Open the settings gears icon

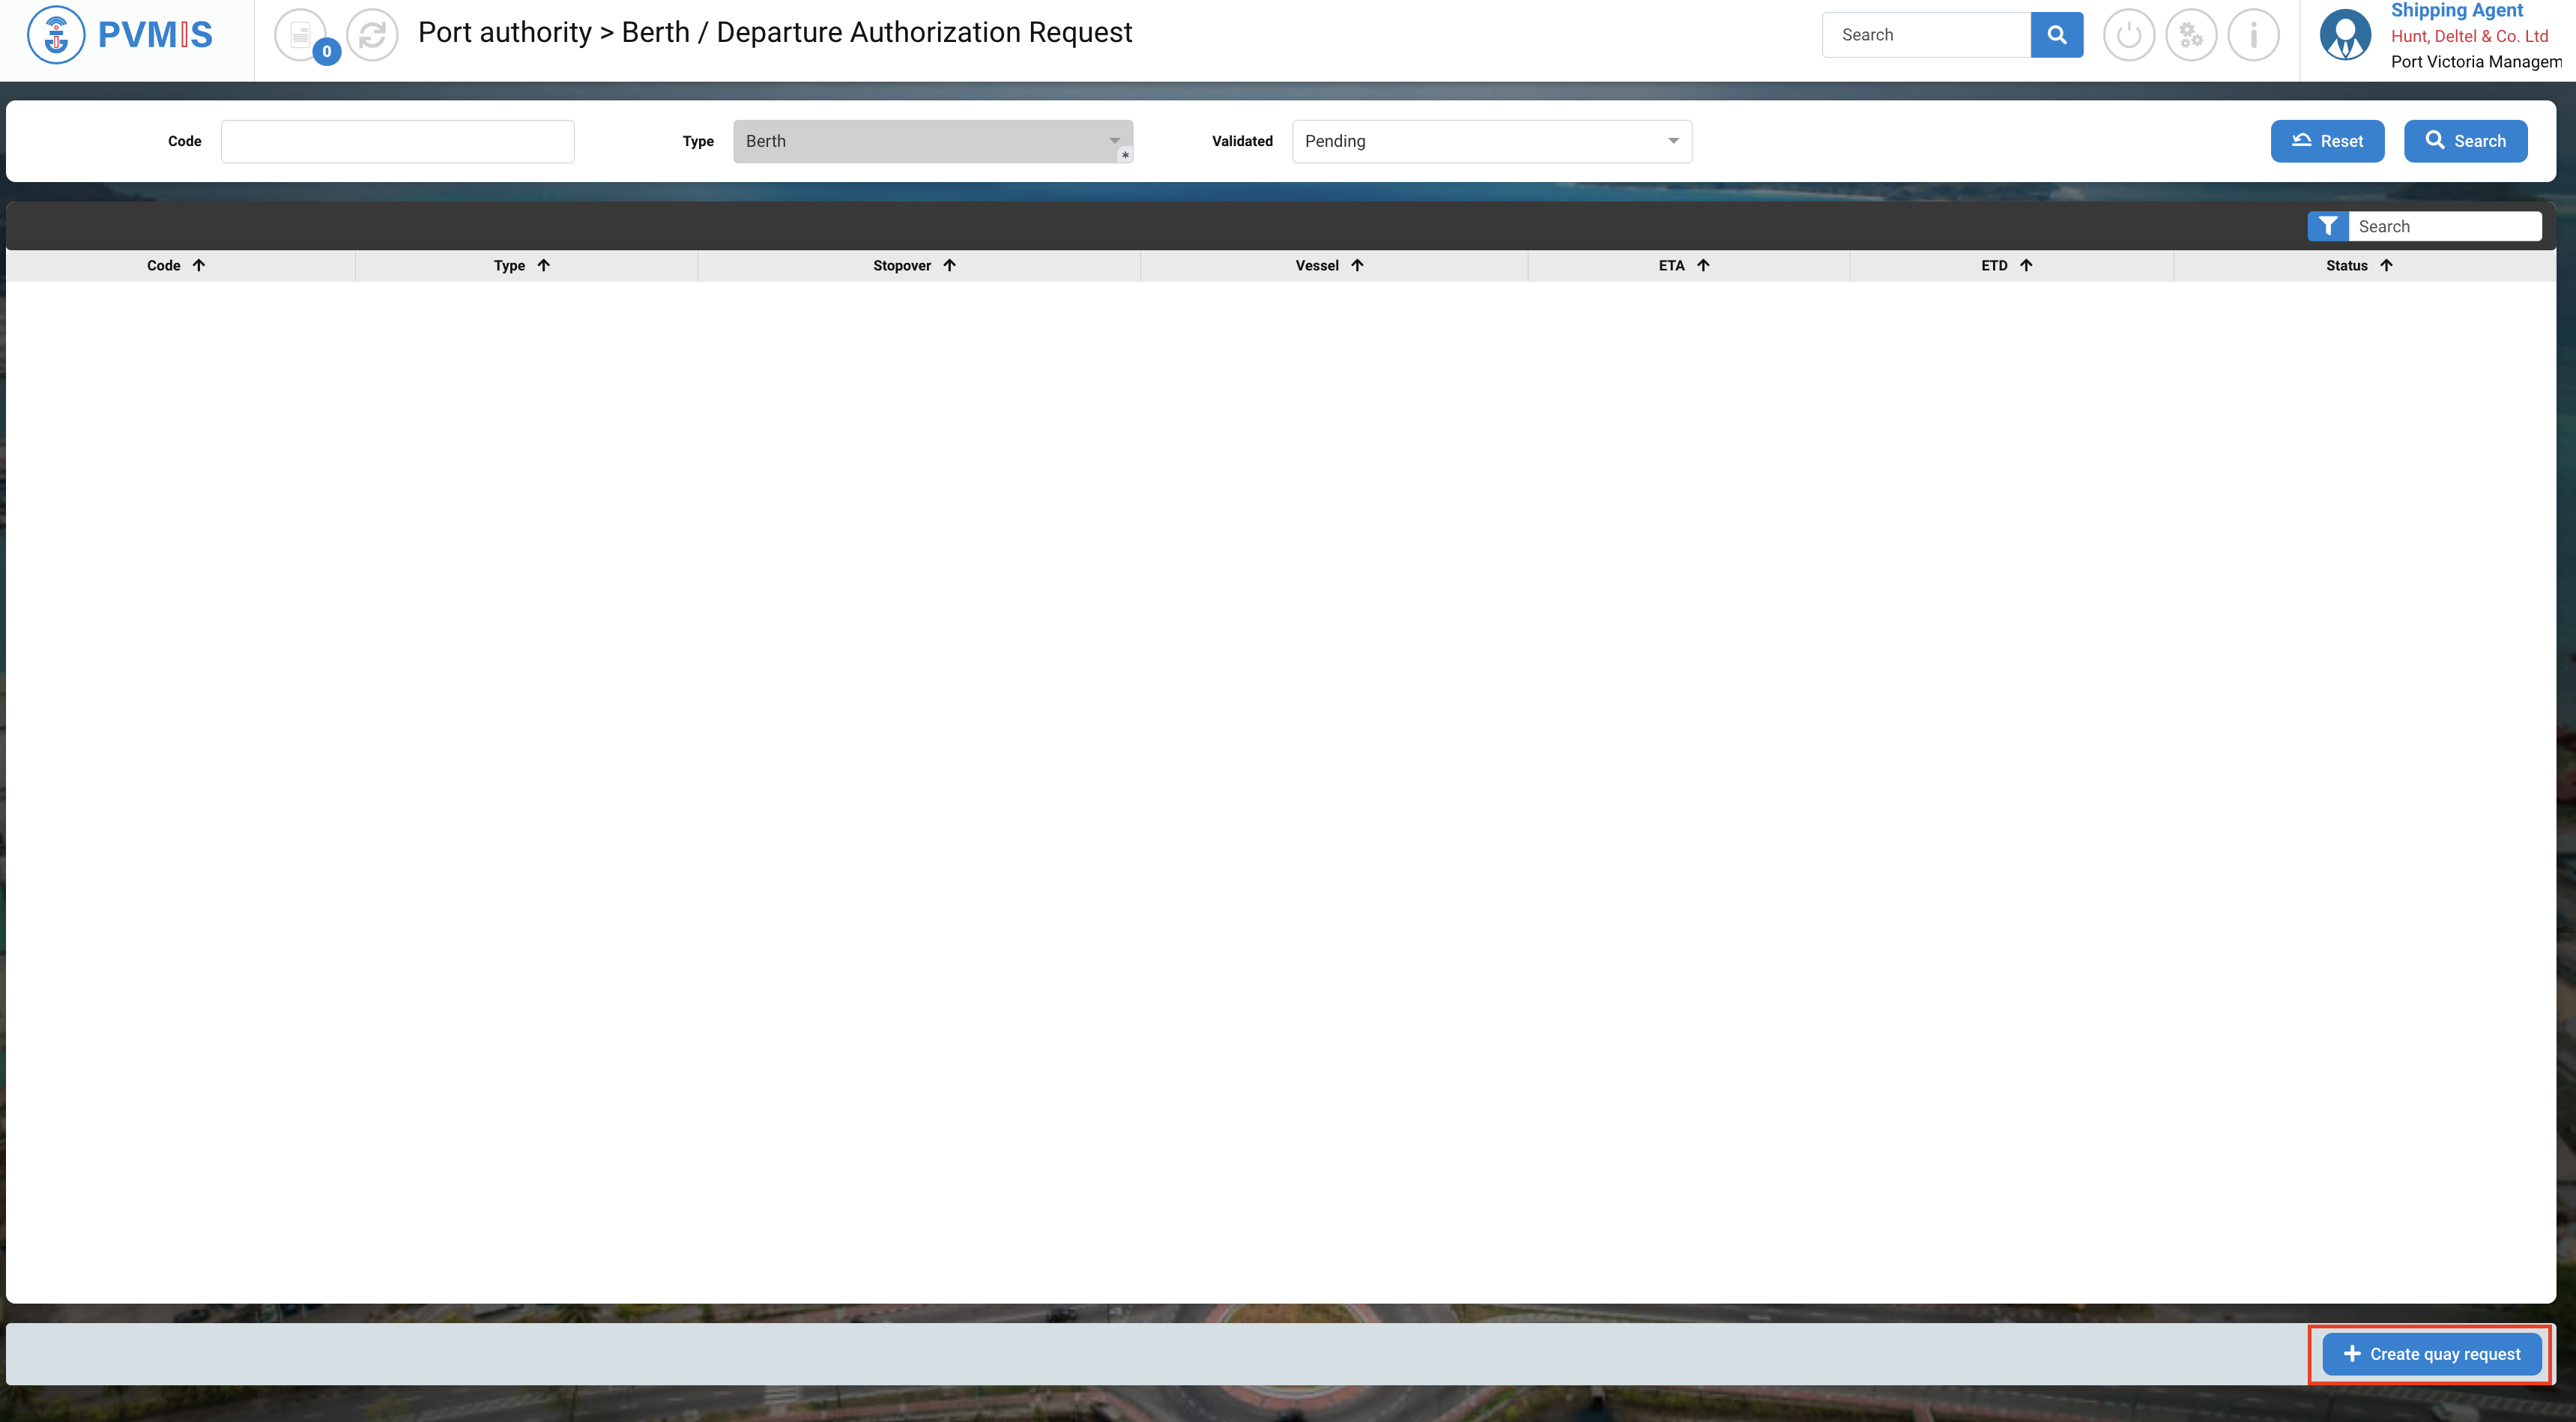coord(2190,35)
